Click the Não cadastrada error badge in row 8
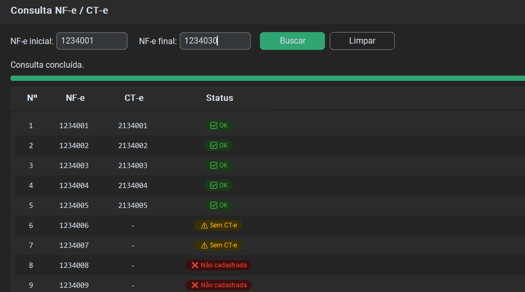This screenshot has height=292, width=525. (x=218, y=265)
